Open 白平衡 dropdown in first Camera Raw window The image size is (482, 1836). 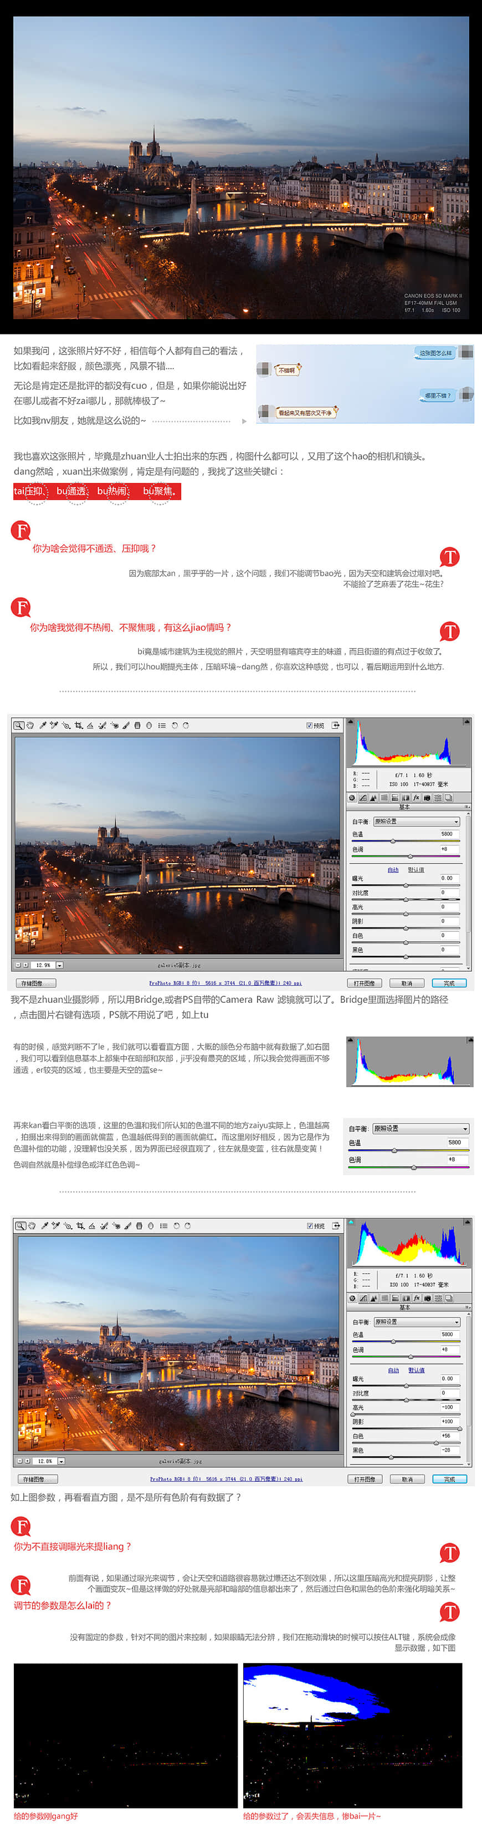pos(417,822)
